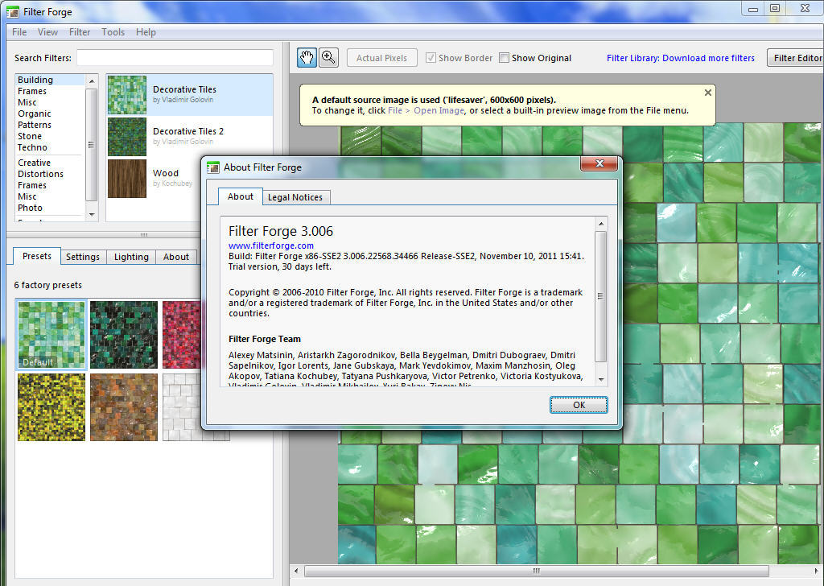This screenshot has width=824, height=586.
Task: Select Organic category in the list
Action: [35, 113]
